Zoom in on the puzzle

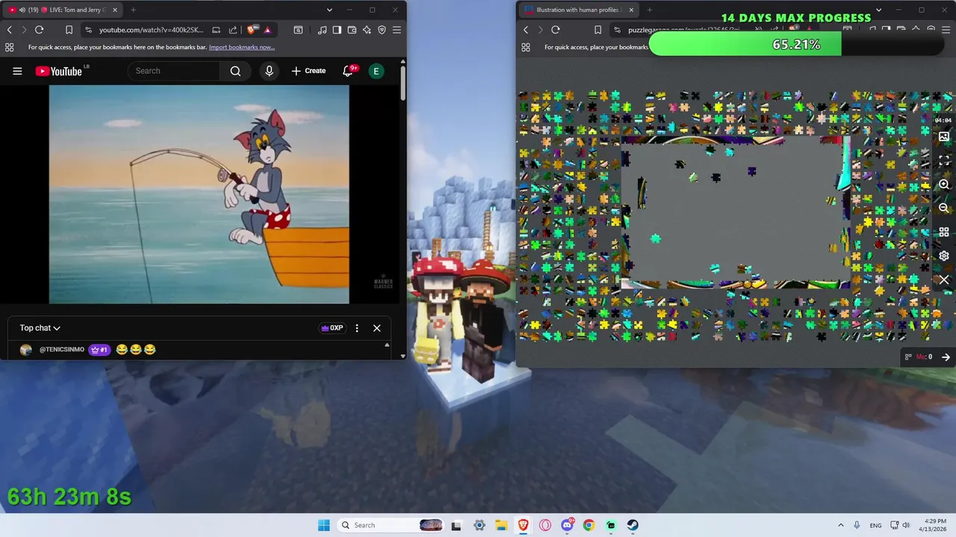coord(944,184)
